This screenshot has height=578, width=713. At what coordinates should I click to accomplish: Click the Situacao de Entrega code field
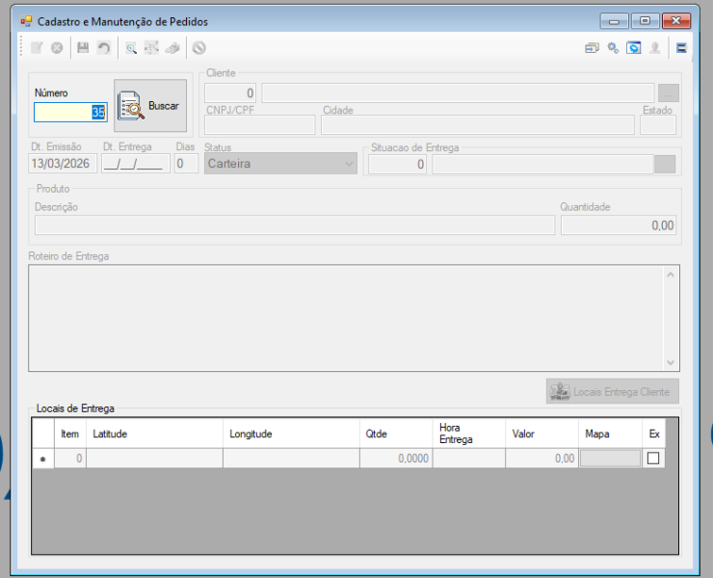click(397, 164)
